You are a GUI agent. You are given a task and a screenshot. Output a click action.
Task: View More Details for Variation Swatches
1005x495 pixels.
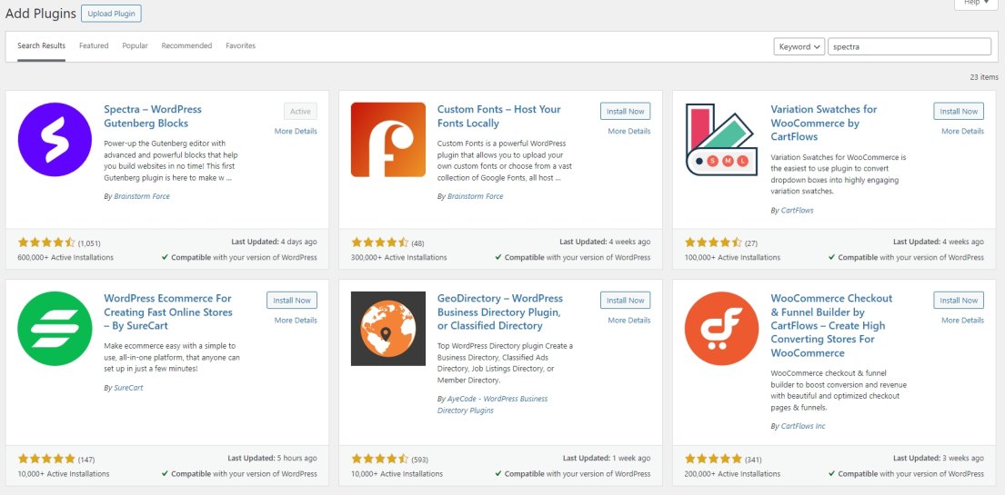962,131
